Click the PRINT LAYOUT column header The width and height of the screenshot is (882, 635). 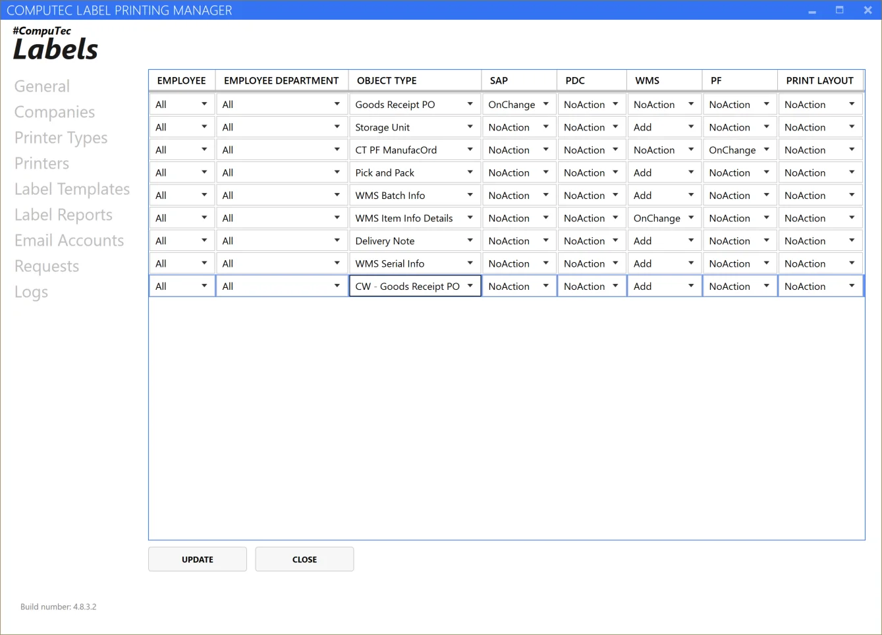pos(820,80)
